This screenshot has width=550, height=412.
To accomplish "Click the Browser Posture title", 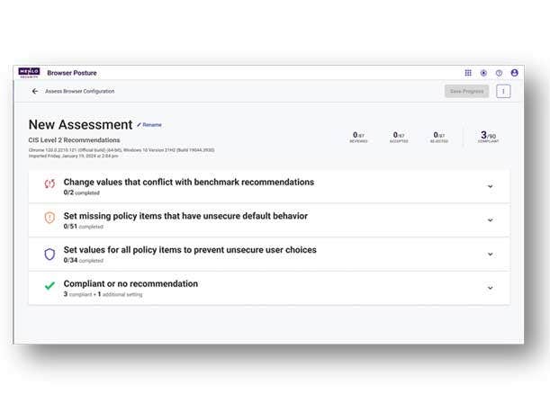I will click(x=72, y=73).
